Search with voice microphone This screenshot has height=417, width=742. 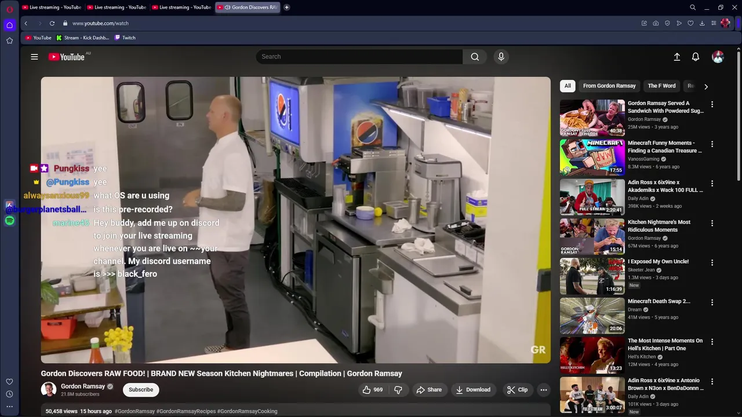tap(501, 57)
